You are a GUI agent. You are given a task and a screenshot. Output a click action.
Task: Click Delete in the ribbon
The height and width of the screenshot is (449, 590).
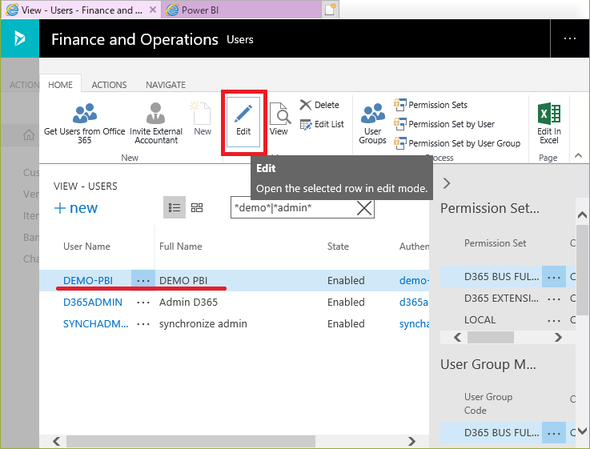[320, 105]
